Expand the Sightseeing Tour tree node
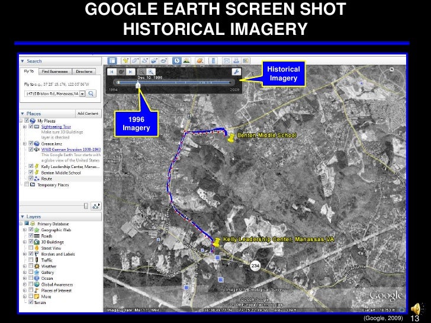431x323 pixels. click(x=25, y=127)
